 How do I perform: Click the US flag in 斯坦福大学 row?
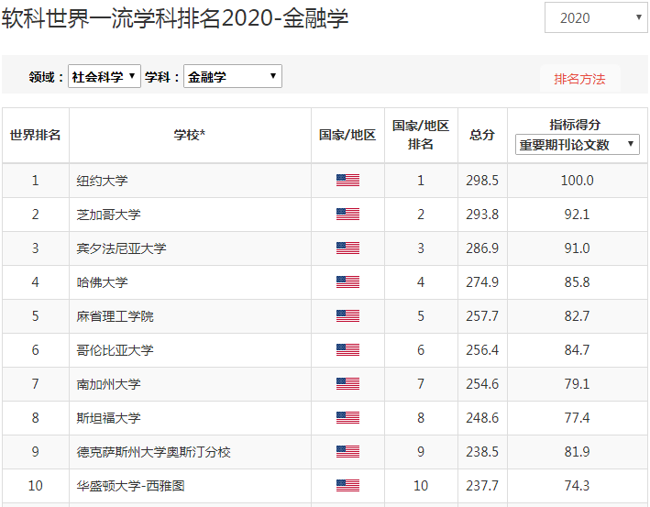(347, 418)
